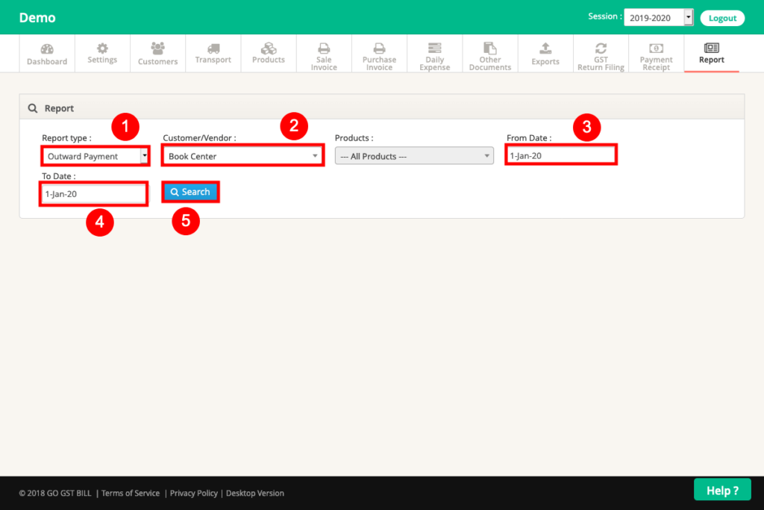
Task: Open the Customers section
Action: pyautogui.click(x=157, y=52)
